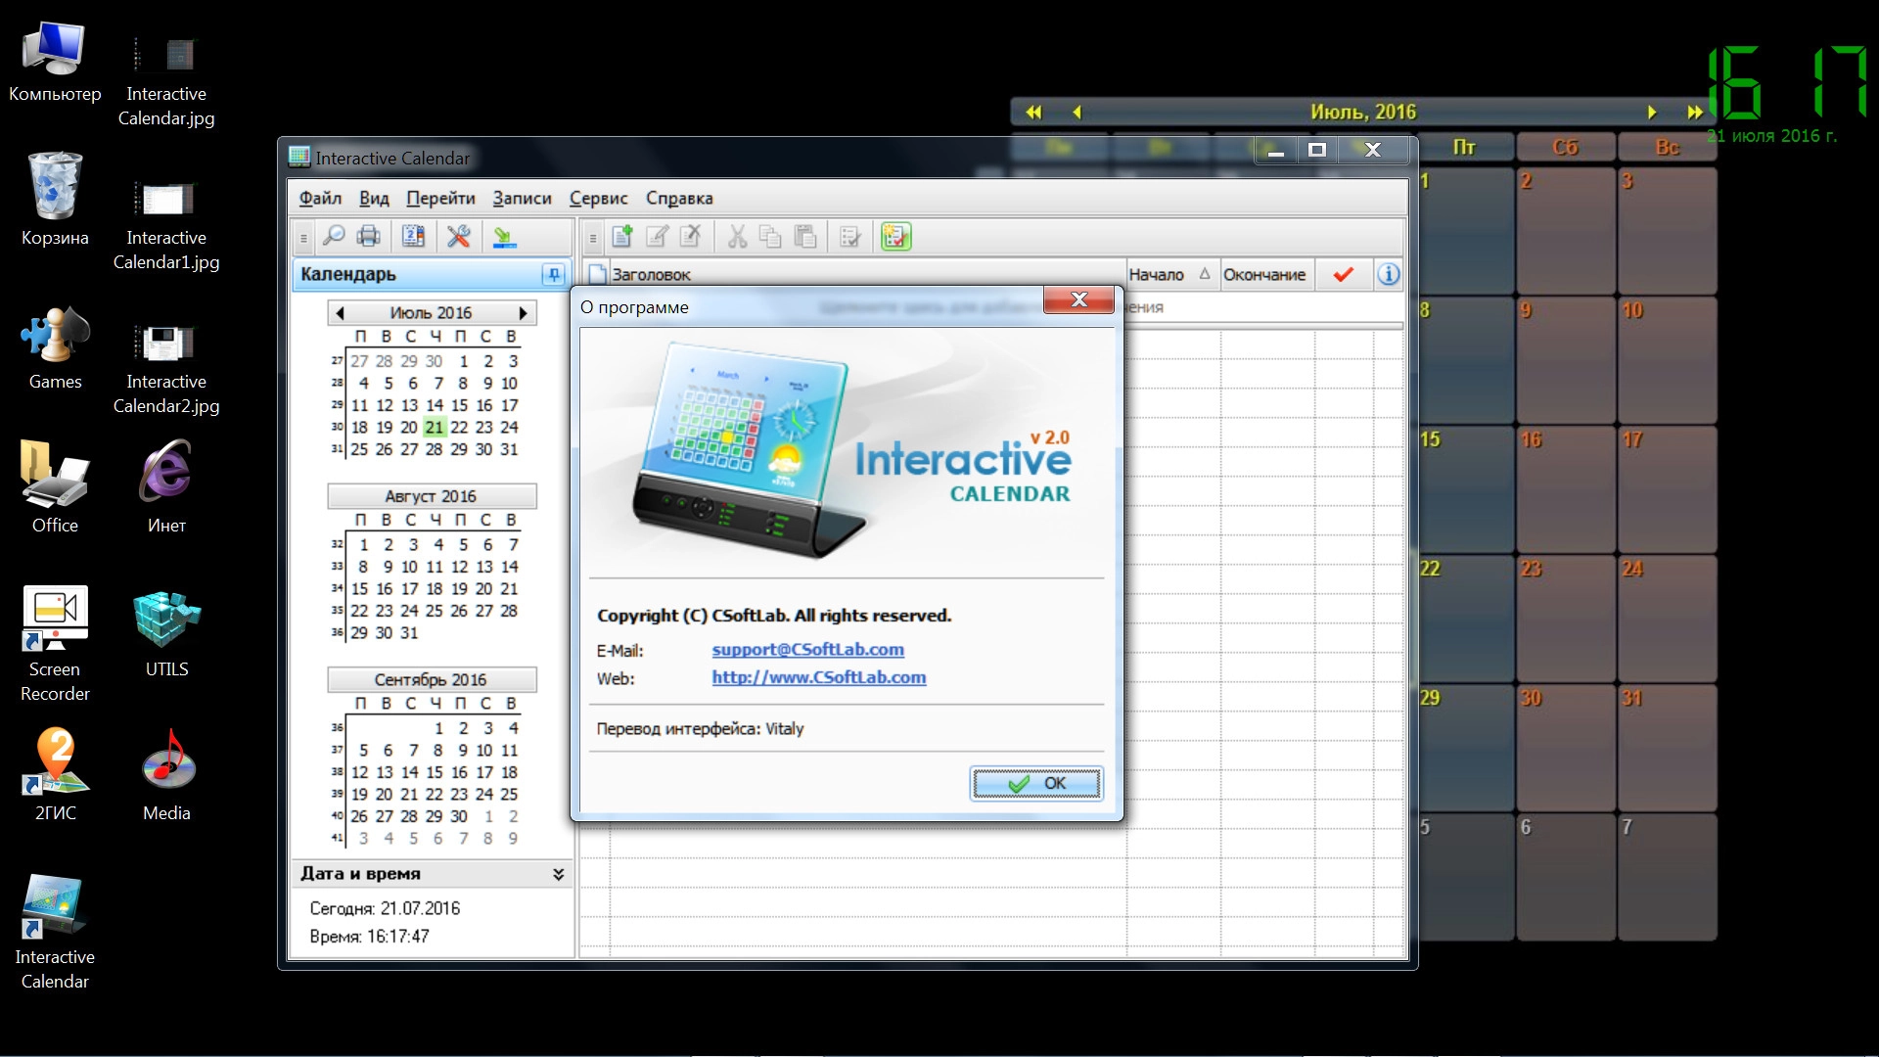1879x1057 pixels.
Task: Open the Вид menu
Action: (374, 198)
